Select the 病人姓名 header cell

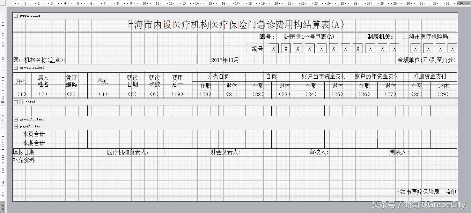(43, 80)
